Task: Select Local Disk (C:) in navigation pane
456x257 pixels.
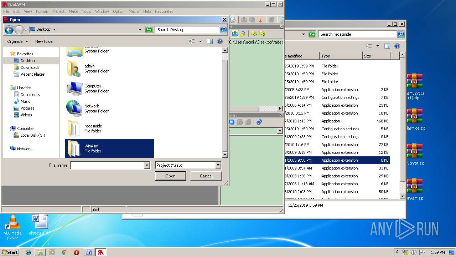Action: tap(33, 135)
